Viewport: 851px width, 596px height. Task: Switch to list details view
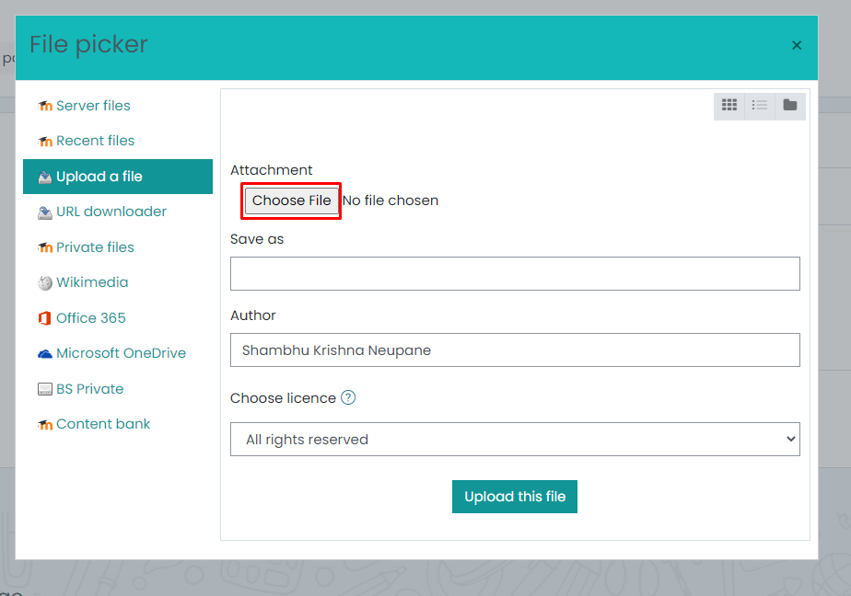759,105
